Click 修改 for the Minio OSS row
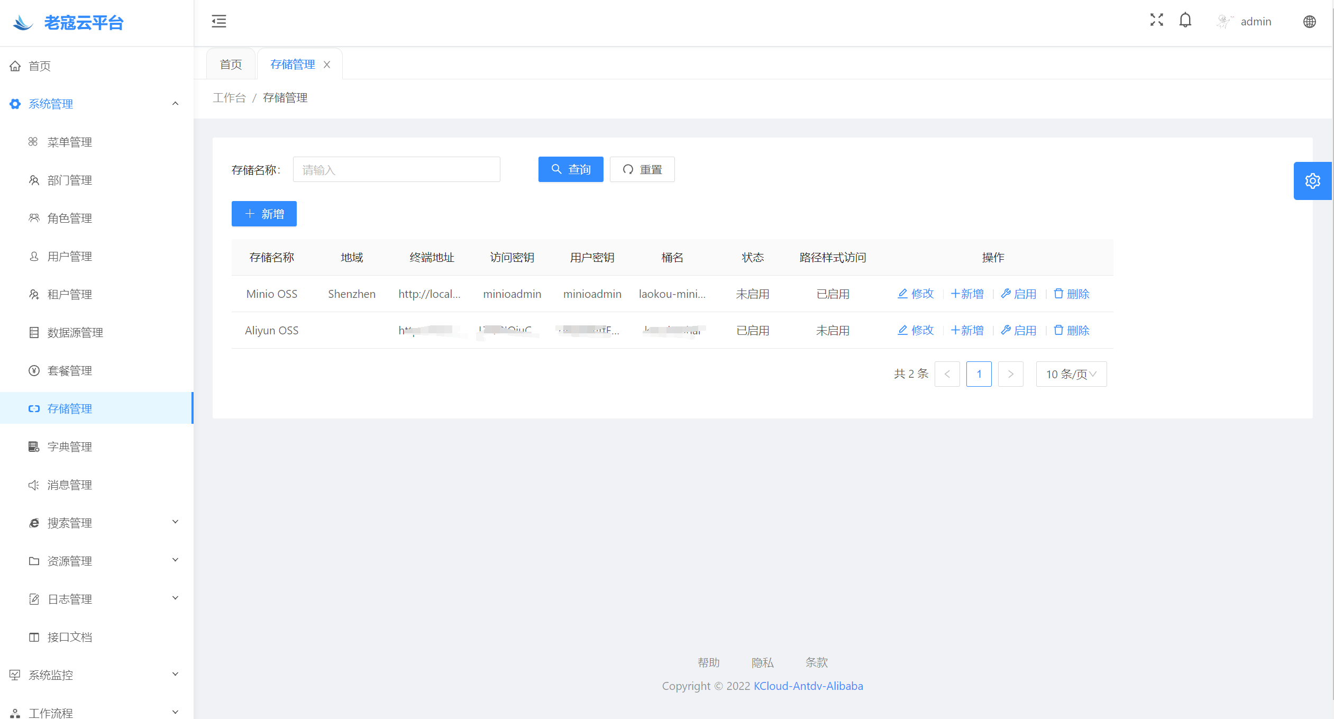Viewport: 1334px width, 719px height. 916,294
